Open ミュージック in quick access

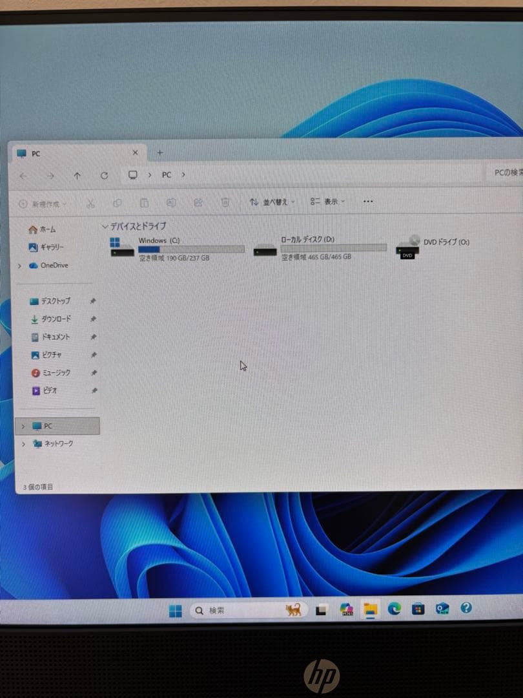pyautogui.click(x=51, y=373)
